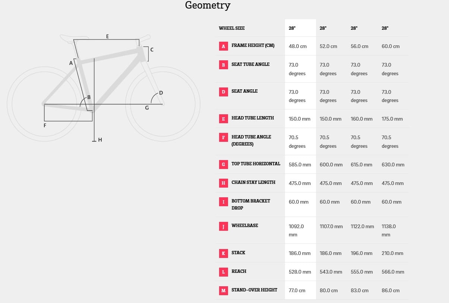Select the red F badge for Head Tube Angle
Screen dimensions: 449x303
point(223,137)
